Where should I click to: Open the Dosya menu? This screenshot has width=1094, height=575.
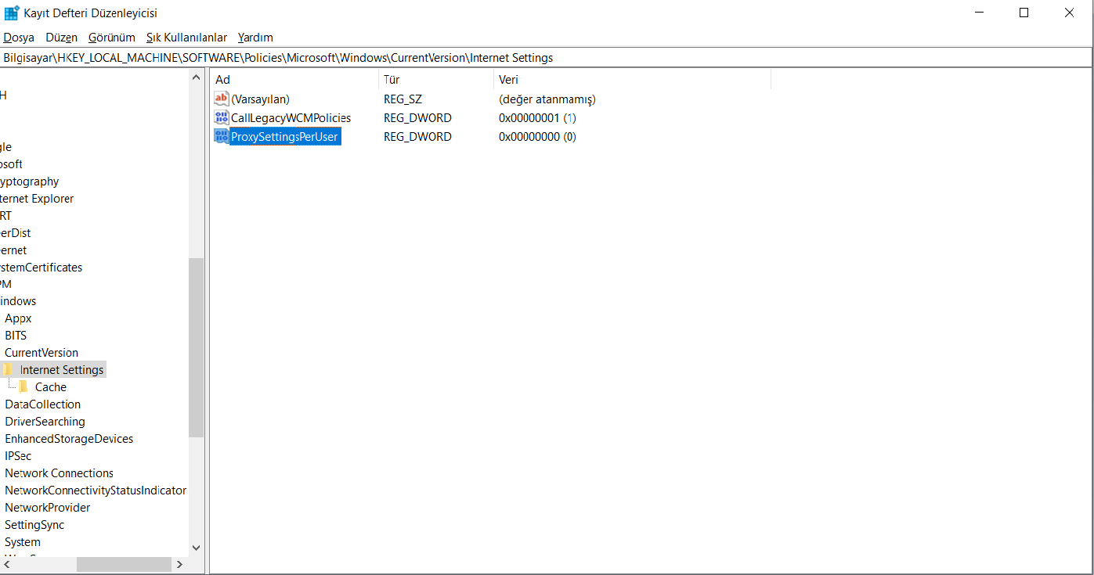pos(19,38)
